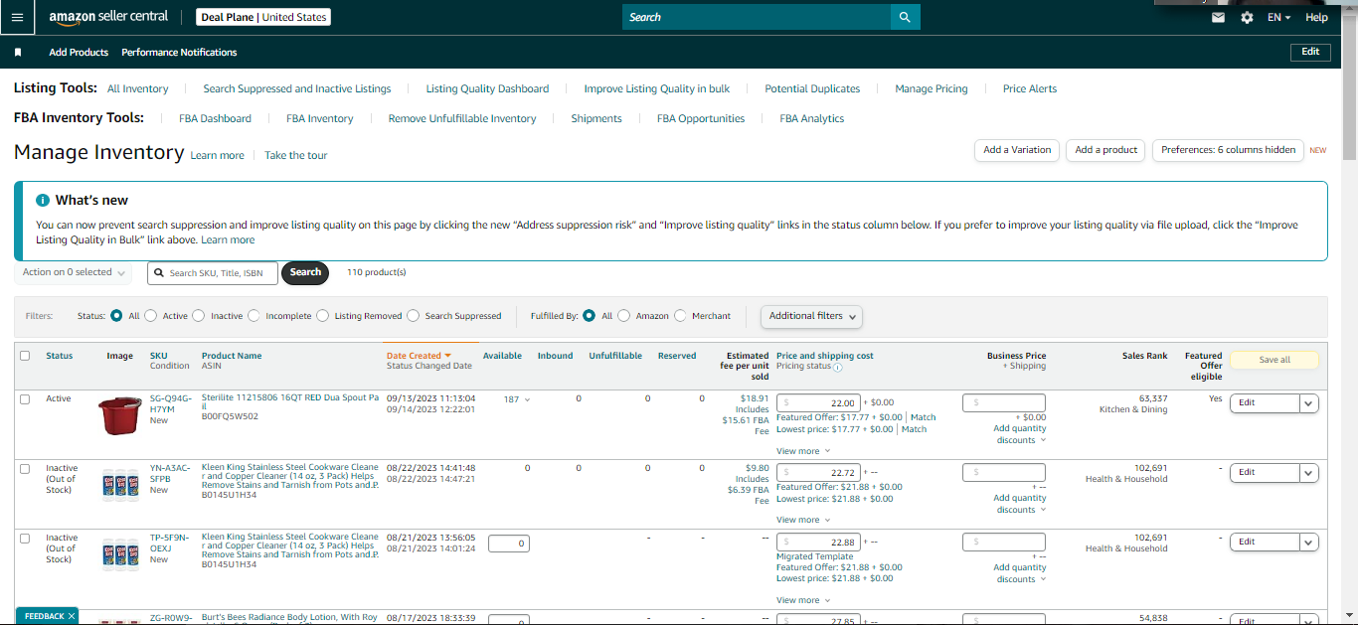Screen dimensions: 1358x625
Task: Open the settings gear icon
Action: coord(1247,18)
